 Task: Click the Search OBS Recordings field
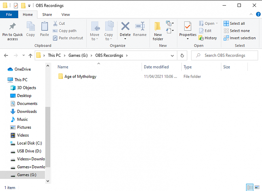click(x=225, y=55)
